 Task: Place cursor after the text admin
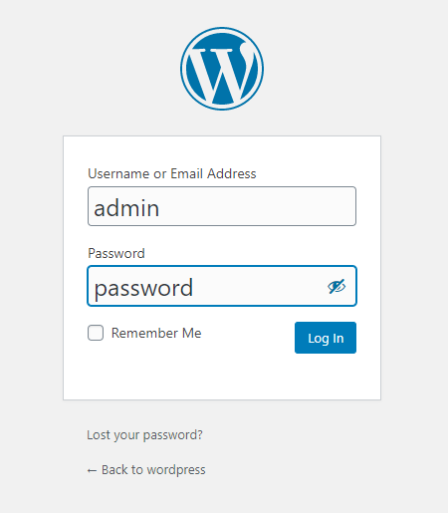coord(160,208)
